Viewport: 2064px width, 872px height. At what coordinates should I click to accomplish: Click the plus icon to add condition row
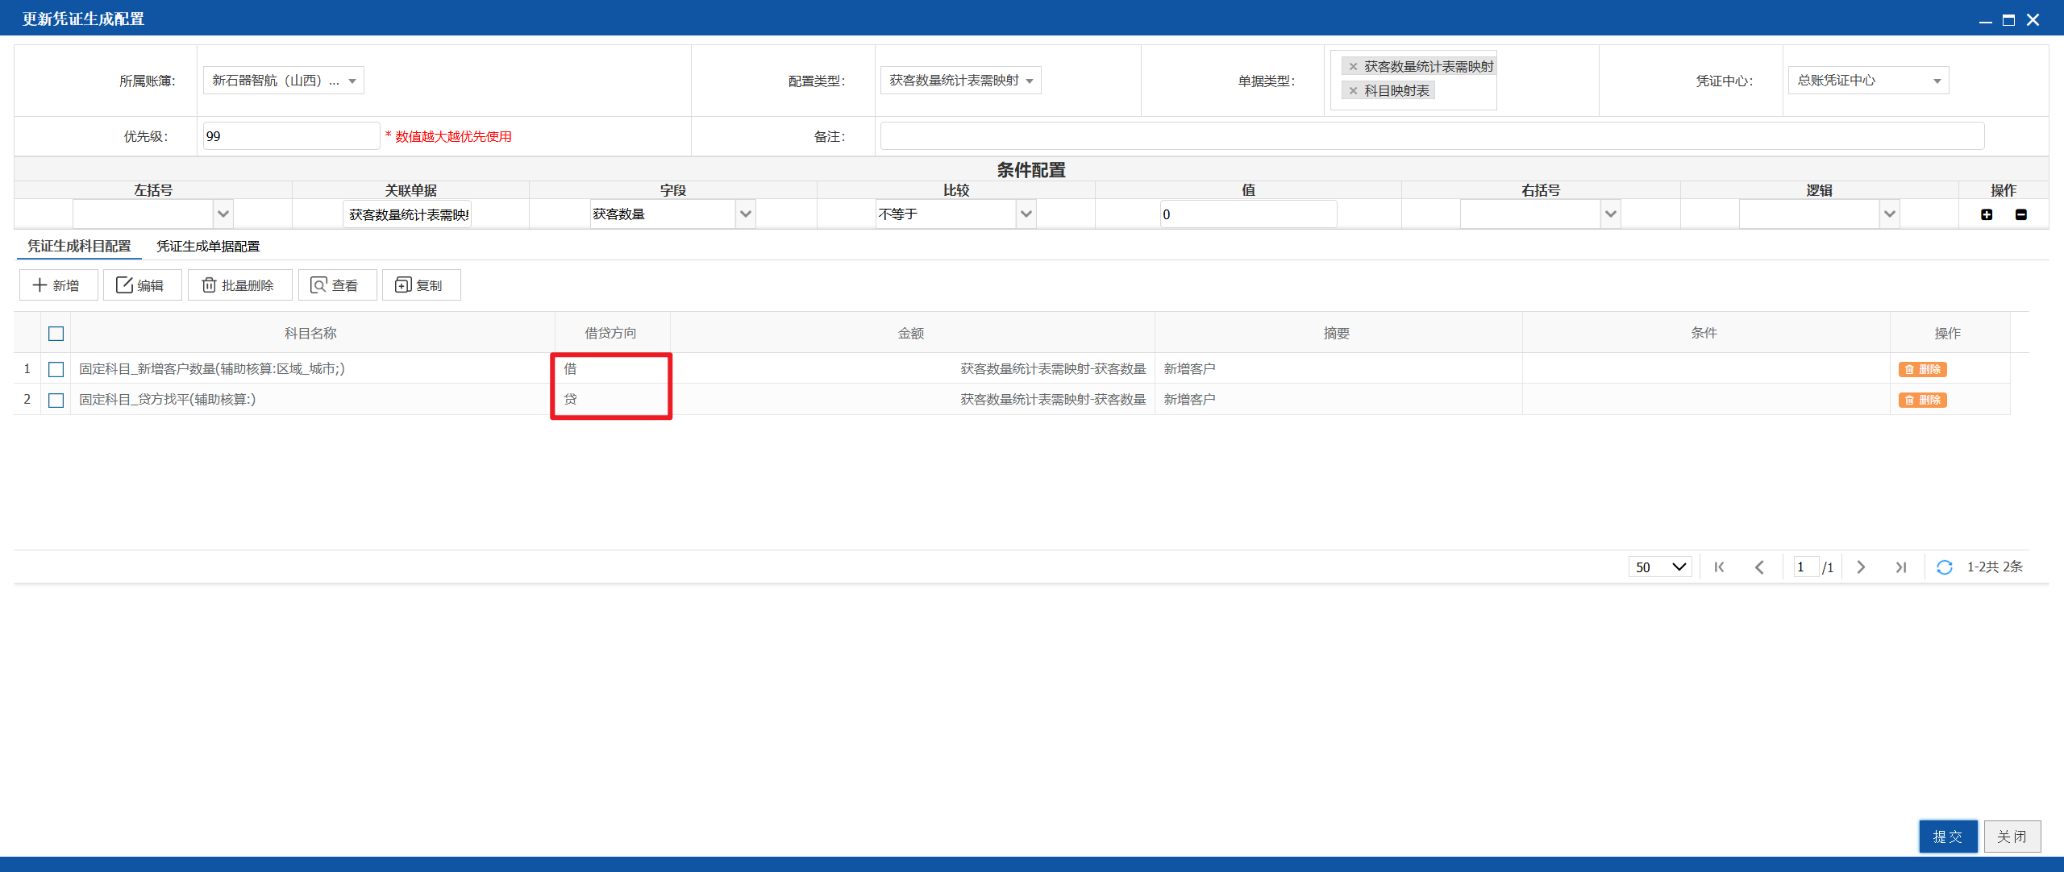pyautogui.click(x=1987, y=214)
